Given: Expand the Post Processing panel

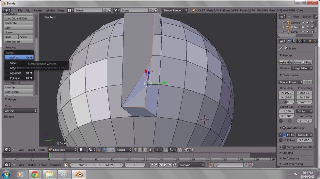Looking at the screenshot, I should [293, 164].
